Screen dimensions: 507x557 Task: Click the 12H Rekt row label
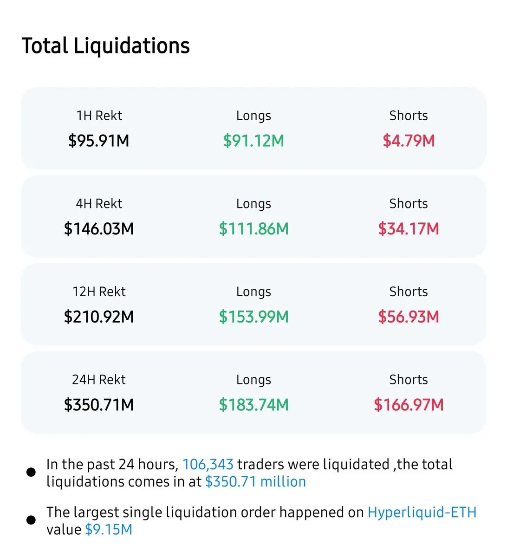pyautogui.click(x=99, y=291)
